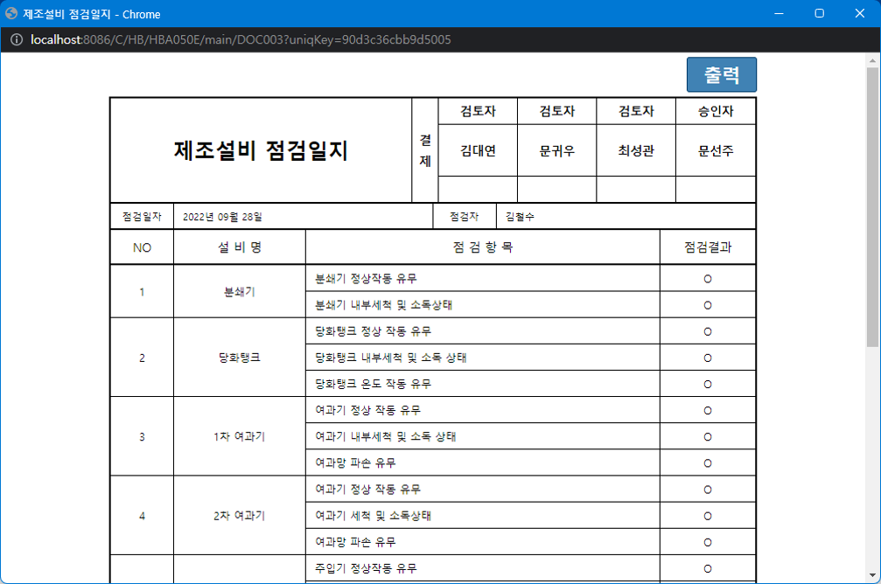This screenshot has width=881, height=584.
Task: Click row number 3 cell
Action: coord(142,437)
